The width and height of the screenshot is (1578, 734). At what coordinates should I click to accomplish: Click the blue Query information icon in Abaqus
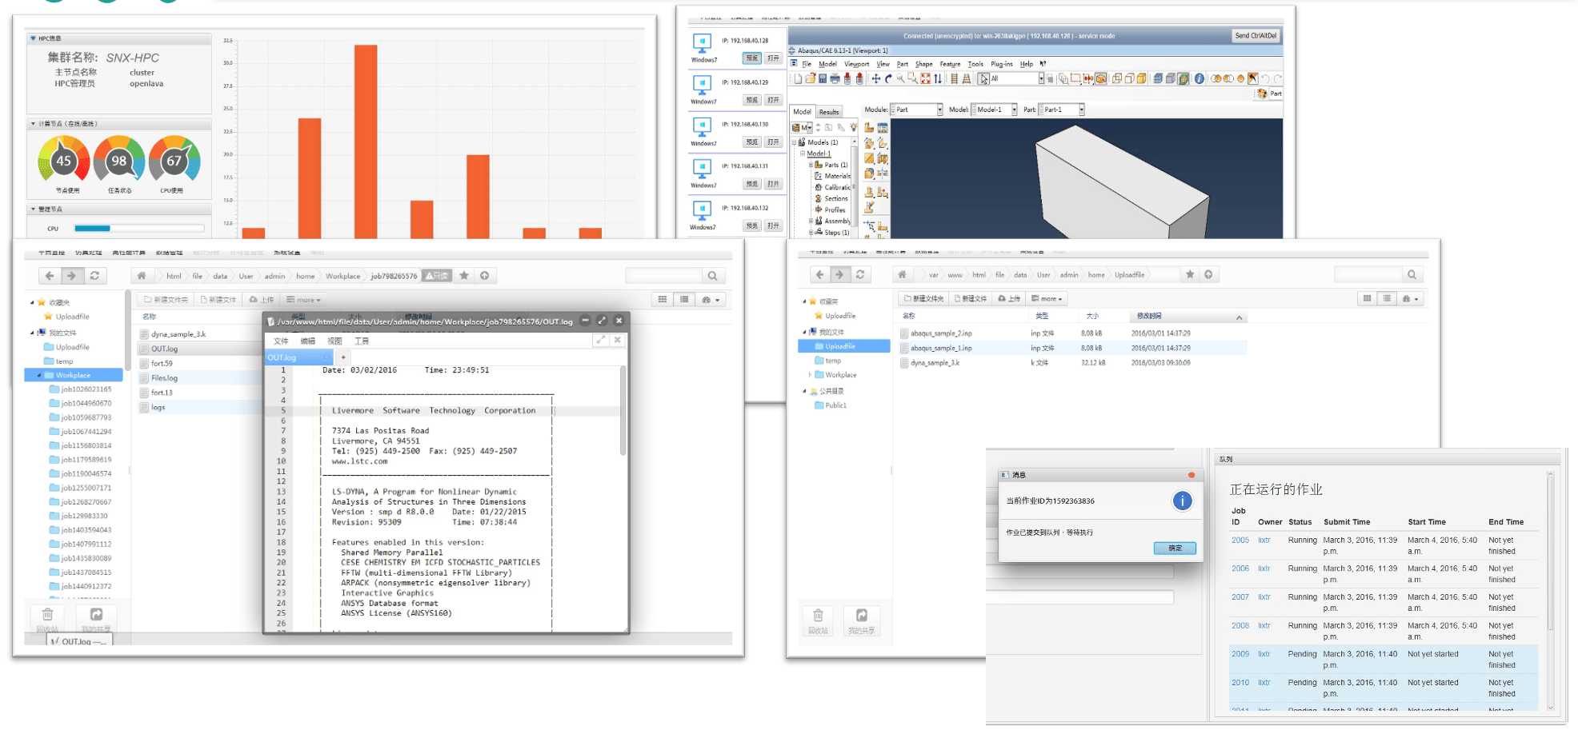1199,78
